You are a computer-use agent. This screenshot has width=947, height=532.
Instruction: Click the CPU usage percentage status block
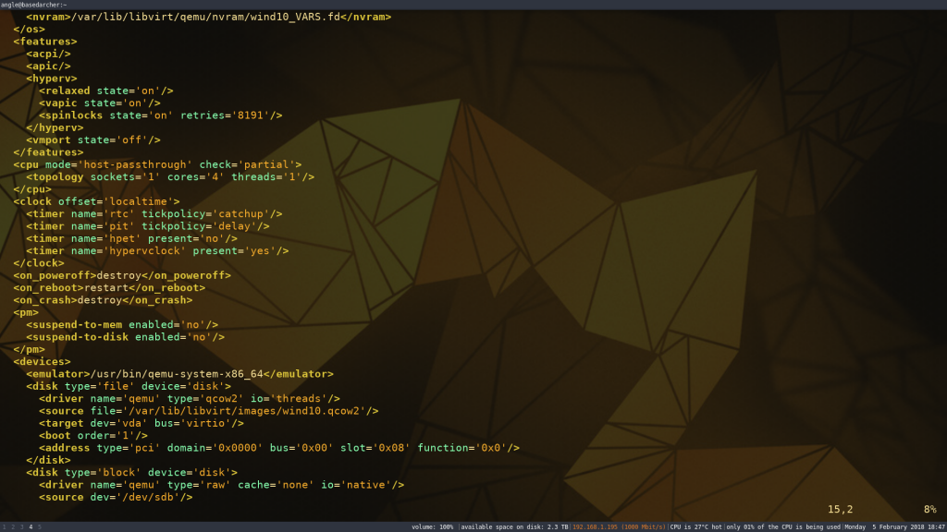click(x=782, y=527)
